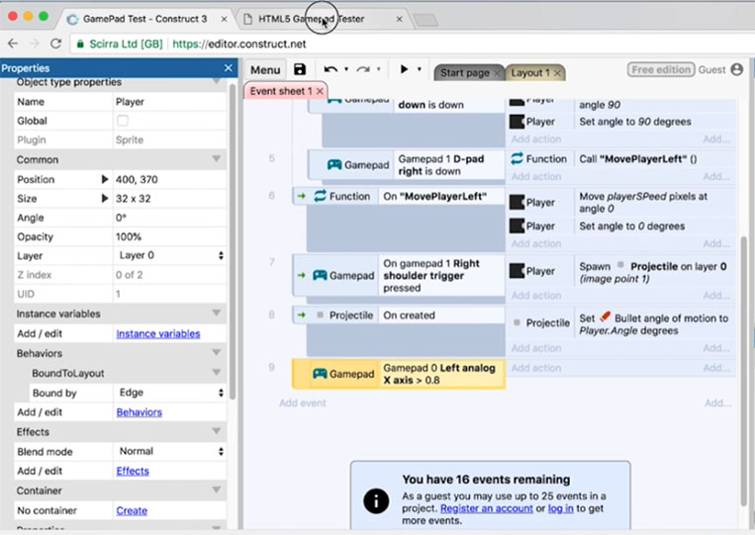Toggle the Global checkbox
Image resolution: width=755 pixels, height=535 pixels.
(x=123, y=121)
